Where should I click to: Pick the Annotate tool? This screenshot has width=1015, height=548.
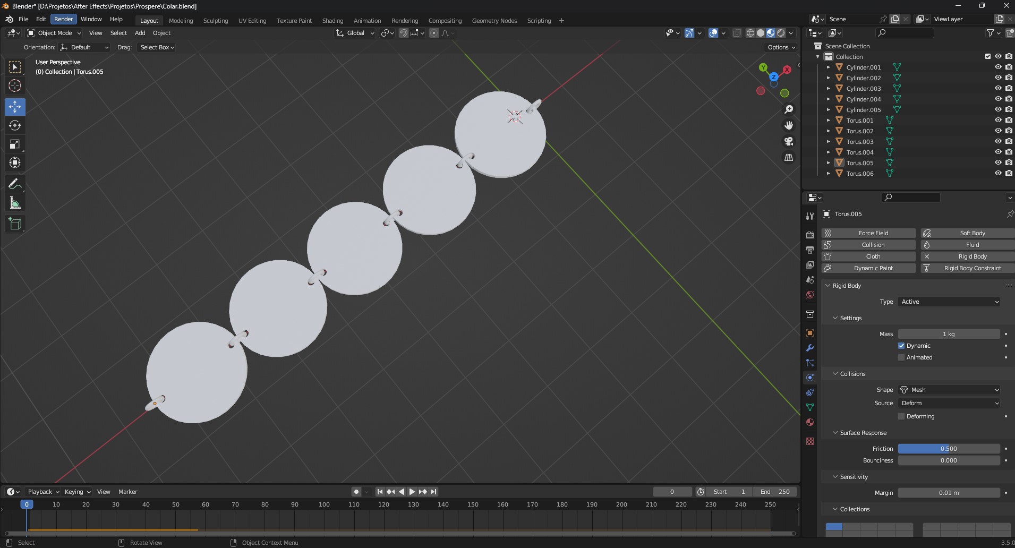[15, 184]
